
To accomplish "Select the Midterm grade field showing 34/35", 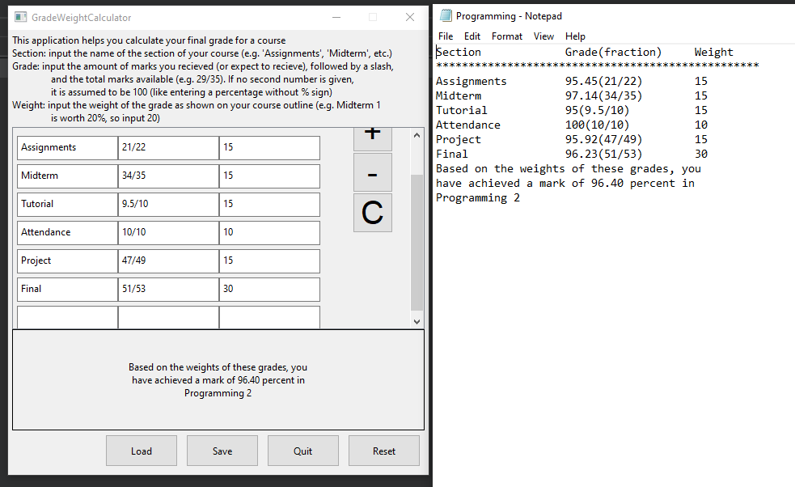I will coord(168,176).
